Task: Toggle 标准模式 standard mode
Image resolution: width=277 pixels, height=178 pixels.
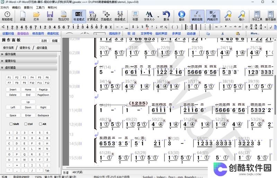Action: 79,16
